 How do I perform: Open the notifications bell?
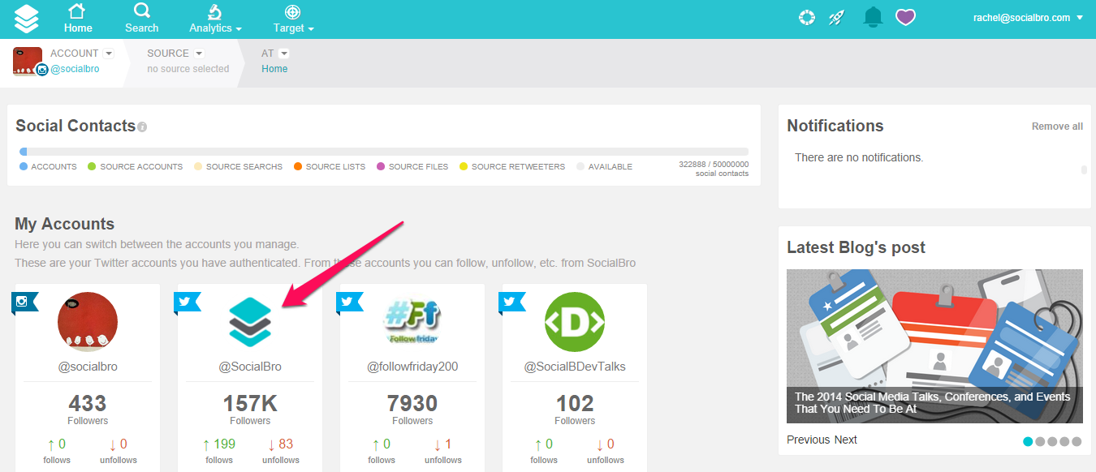click(873, 17)
